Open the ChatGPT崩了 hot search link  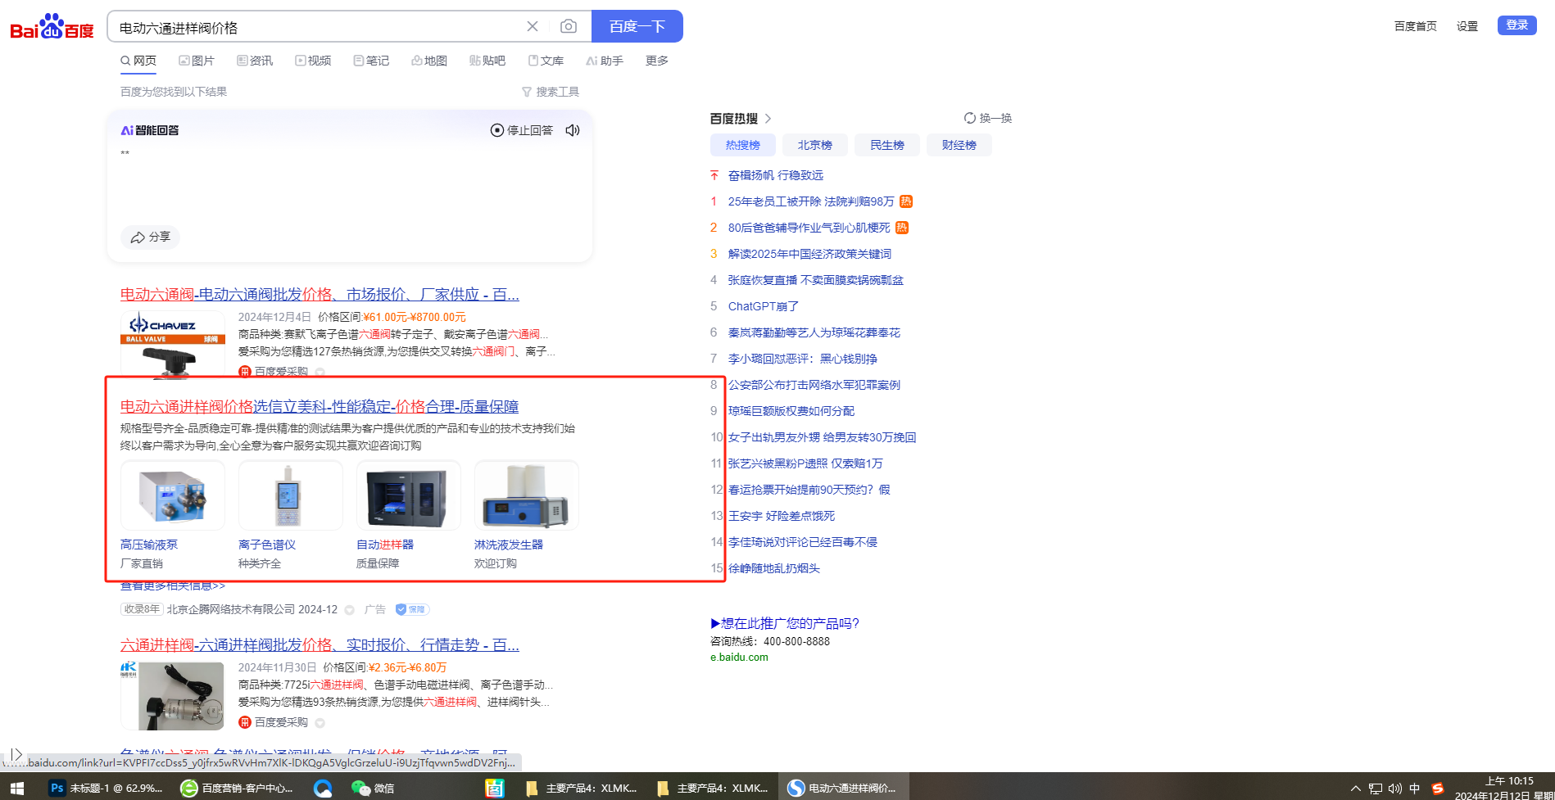763,306
